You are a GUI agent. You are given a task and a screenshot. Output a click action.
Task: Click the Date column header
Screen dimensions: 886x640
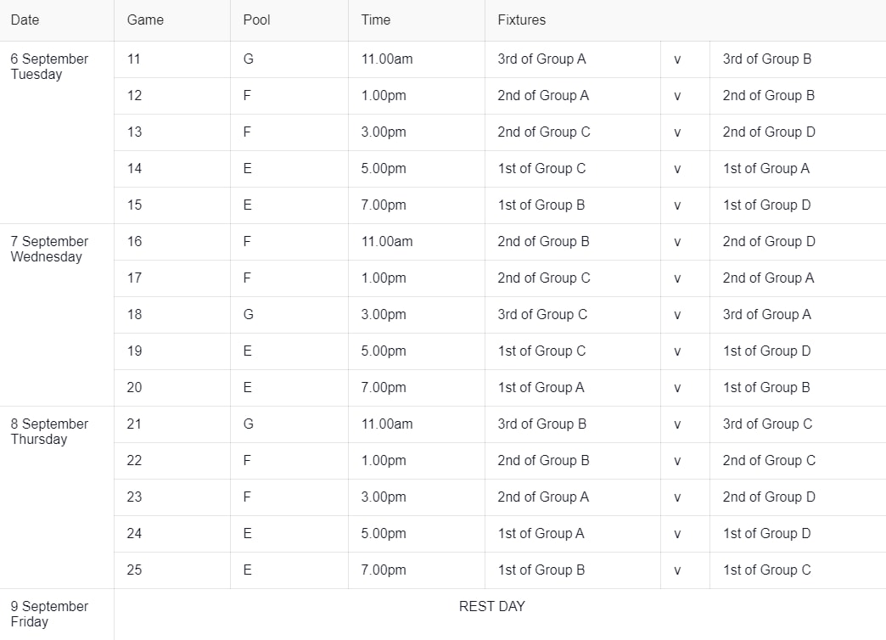tap(25, 20)
